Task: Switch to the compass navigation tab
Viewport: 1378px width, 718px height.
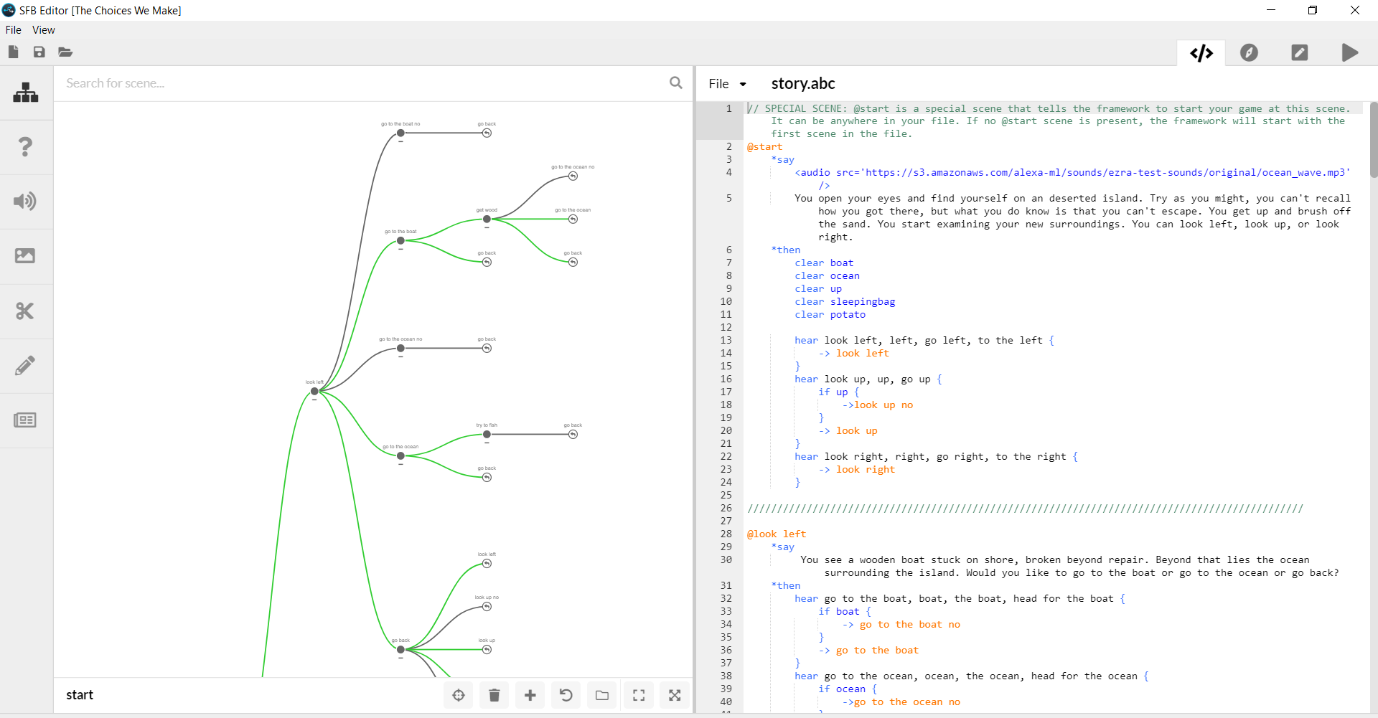Action: (1250, 52)
